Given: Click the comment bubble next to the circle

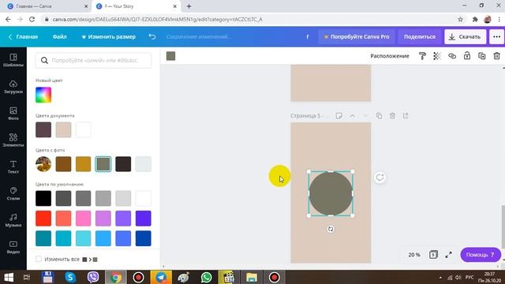Looking at the screenshot, I should [380, 177].
